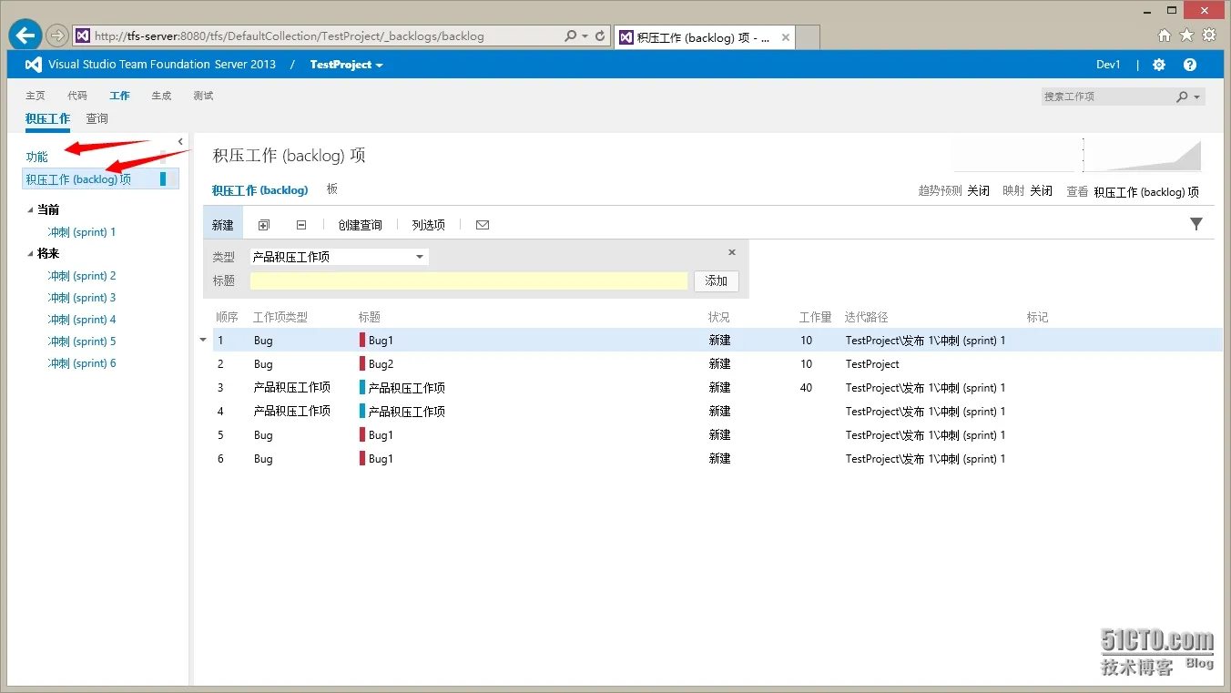The height and width of the screenshot is (693, 1231).
Task: Click the Visual Studio logo in the header
Action: point(34,65)
